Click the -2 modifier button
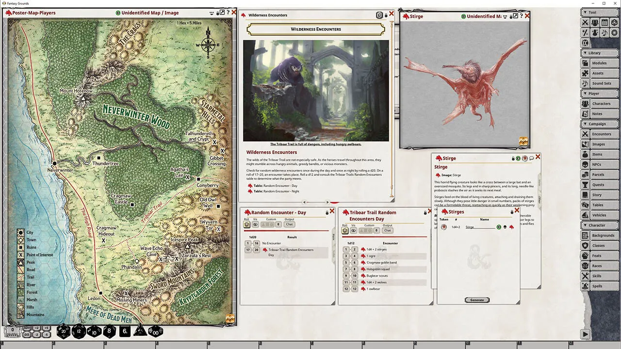The height and width of the screenshot is (349, 621). click(36, 334)
